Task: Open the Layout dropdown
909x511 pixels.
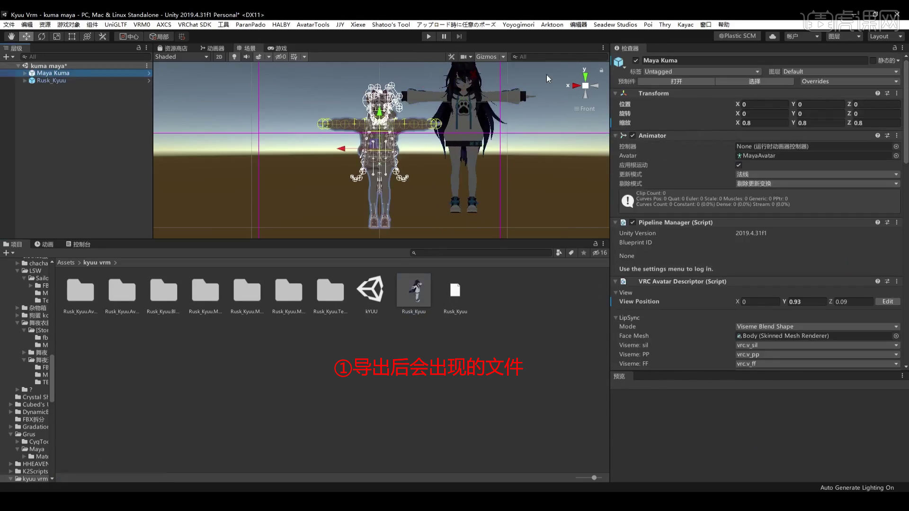Action: (884, 36)
